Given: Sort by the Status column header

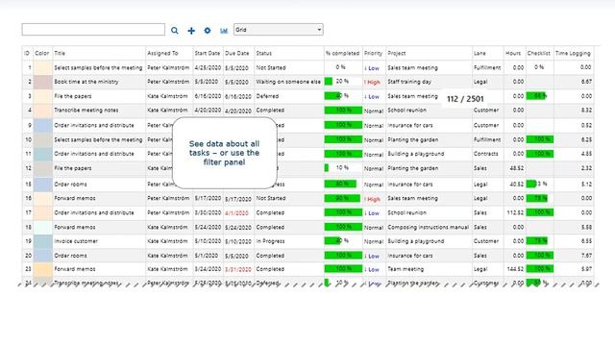Looking at the screenshot, I should (x=263, y=53).
